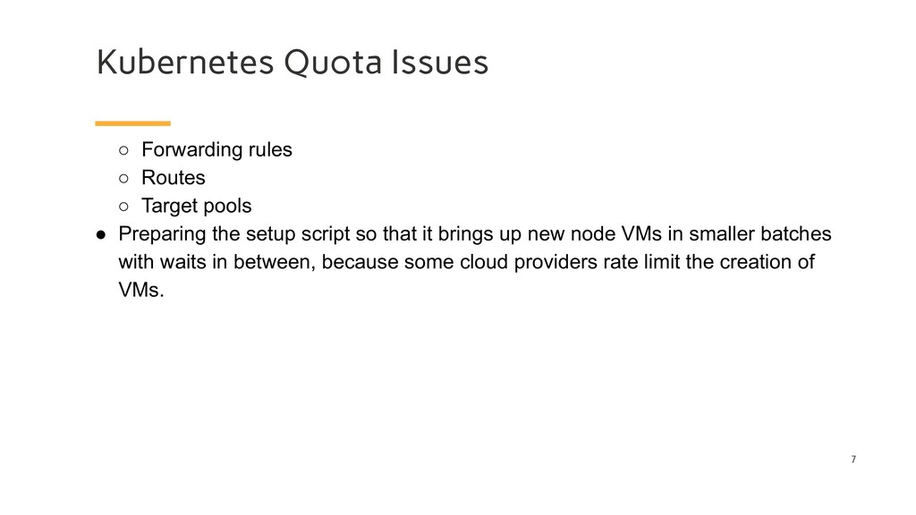Click 'with waits in between' text

[x=216, y=262]
